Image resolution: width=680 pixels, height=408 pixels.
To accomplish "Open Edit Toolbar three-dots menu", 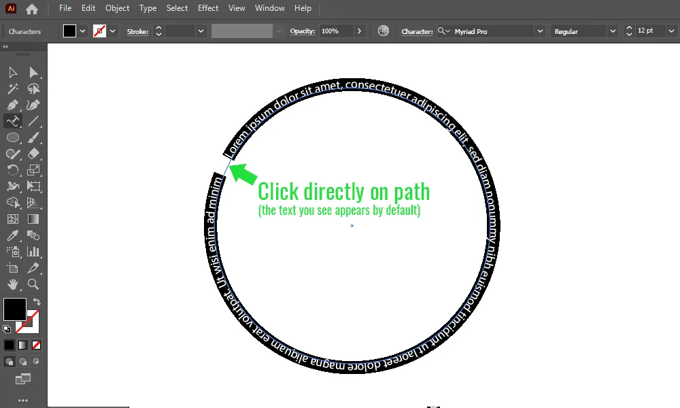I will click(x=23, y=401).
